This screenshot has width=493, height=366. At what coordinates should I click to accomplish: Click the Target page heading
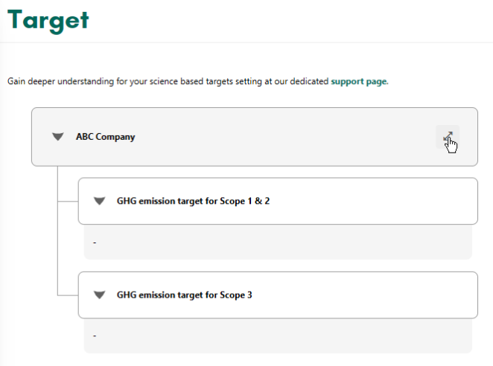coord(48,21)
